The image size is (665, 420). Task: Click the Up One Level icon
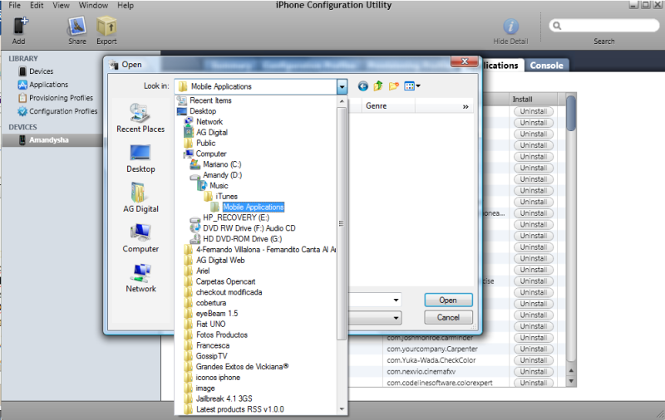pyautogui.click(x=378, y=86)
